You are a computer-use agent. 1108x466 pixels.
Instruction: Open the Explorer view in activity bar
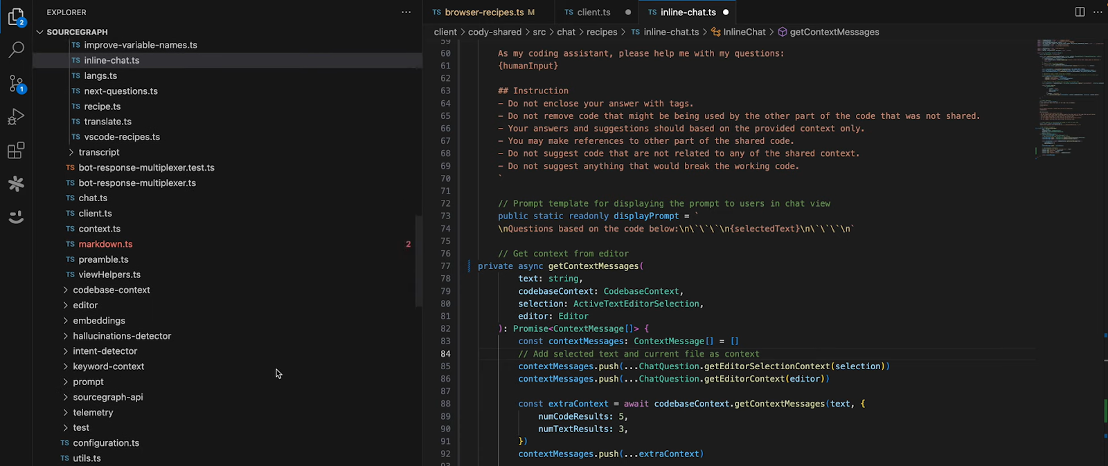[16, 17]
